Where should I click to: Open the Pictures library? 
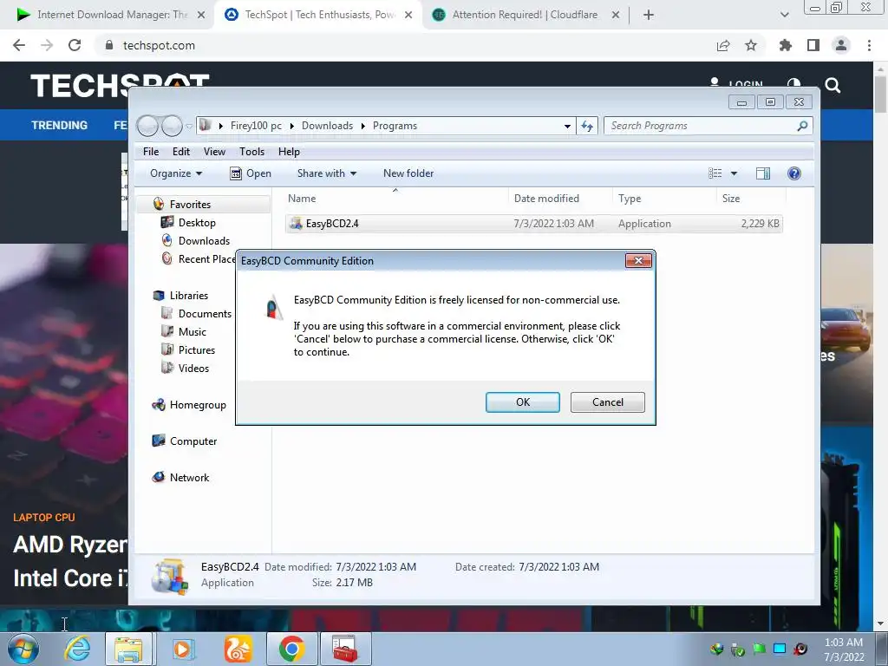point(196,350)
